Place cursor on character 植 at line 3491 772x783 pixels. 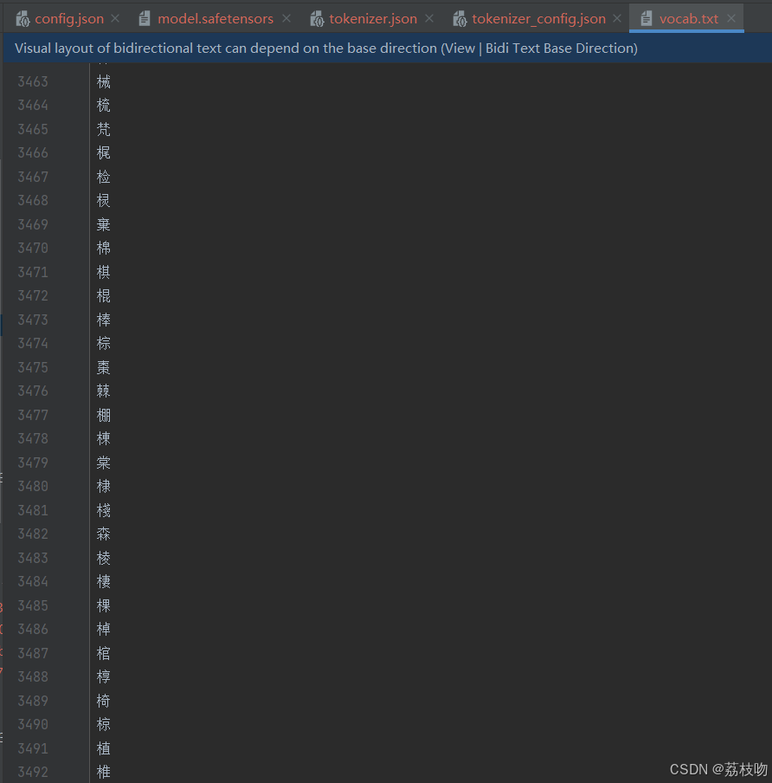click(x=103, y=748)
